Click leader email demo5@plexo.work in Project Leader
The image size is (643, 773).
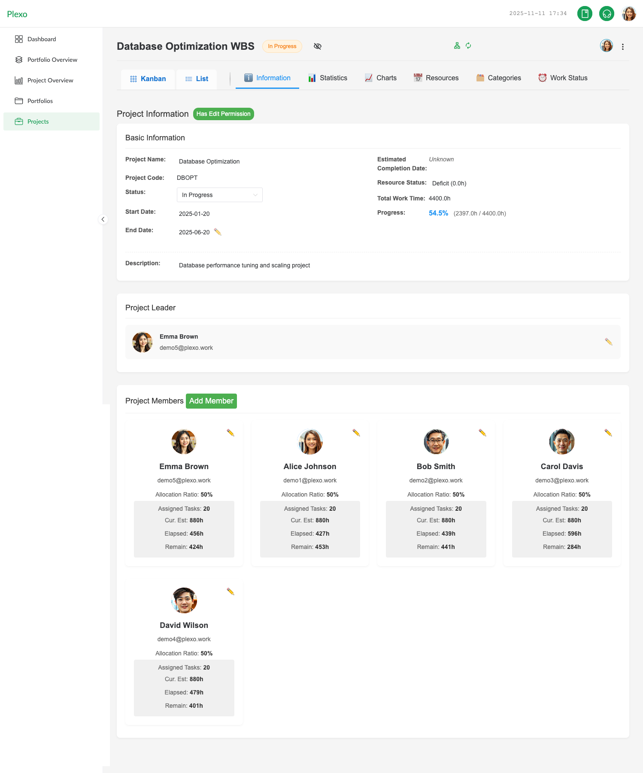pyautogui.click(x=186, y=348)
